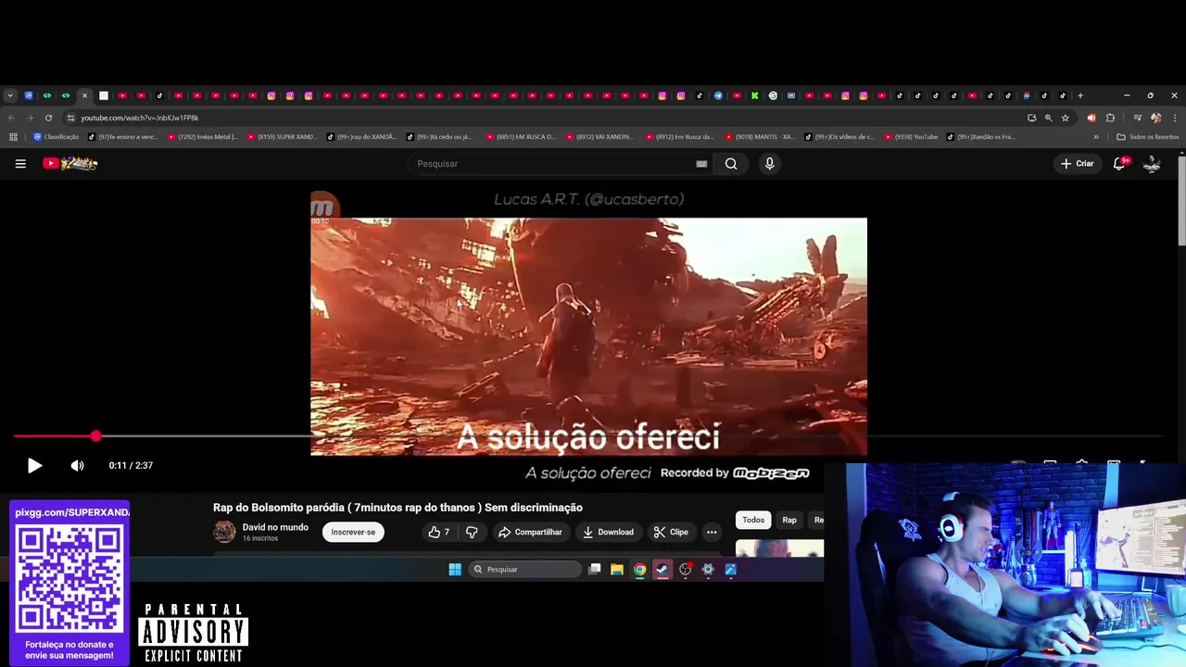Open David no mundo channel avatar
Image resolution: width=1186 pixels, height=667 pixels.
tap(224, 532)
